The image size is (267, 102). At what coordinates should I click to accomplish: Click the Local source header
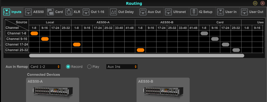[x=50, y=22]
